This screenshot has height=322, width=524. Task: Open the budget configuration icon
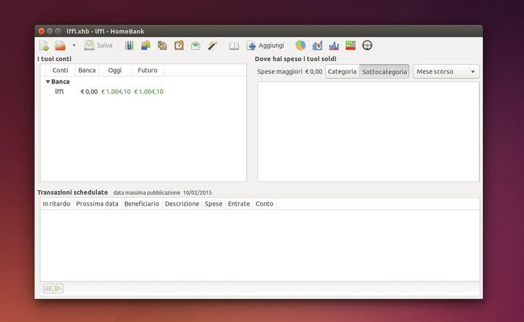[x=195, y=45]
